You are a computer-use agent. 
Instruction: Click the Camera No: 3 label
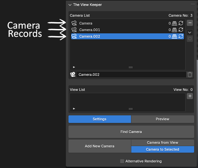181,15
